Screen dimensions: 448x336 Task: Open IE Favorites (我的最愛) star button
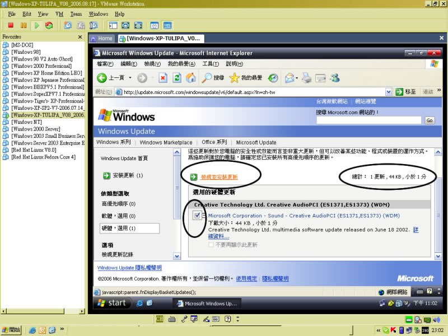(x=246, y=78)
